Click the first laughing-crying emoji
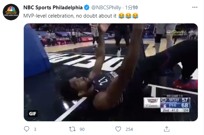Viewport: 204px width, 135px height. click(x=122, y=16)
